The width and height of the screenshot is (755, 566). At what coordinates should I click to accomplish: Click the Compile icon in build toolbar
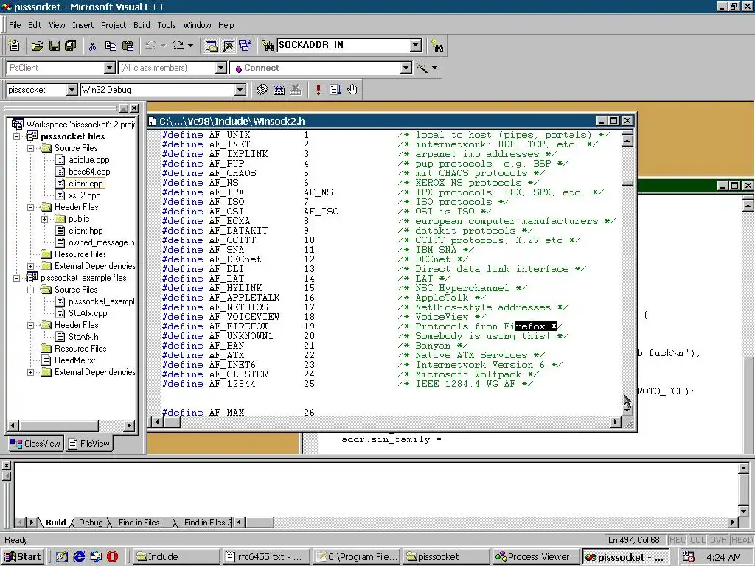click(x=262, y=89)
